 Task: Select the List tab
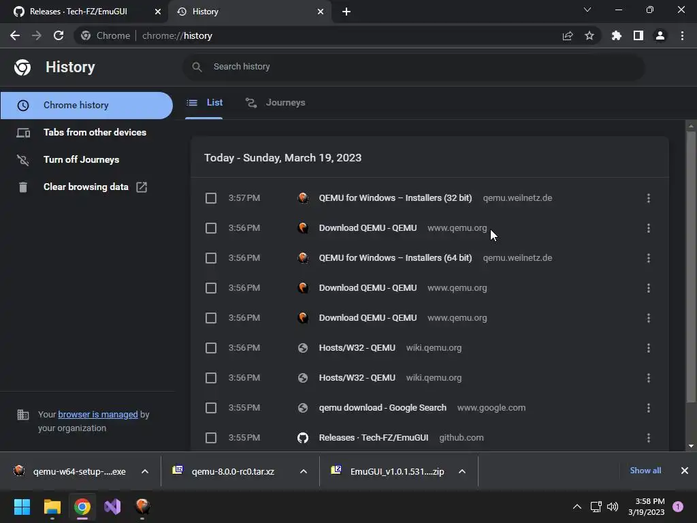[204, 103]
